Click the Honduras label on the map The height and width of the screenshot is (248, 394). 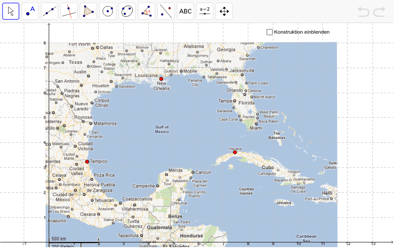[x=191, y=235]
